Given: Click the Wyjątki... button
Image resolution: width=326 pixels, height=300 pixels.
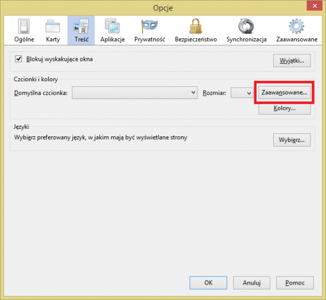Looking at the screenshot, I should 292,61.
